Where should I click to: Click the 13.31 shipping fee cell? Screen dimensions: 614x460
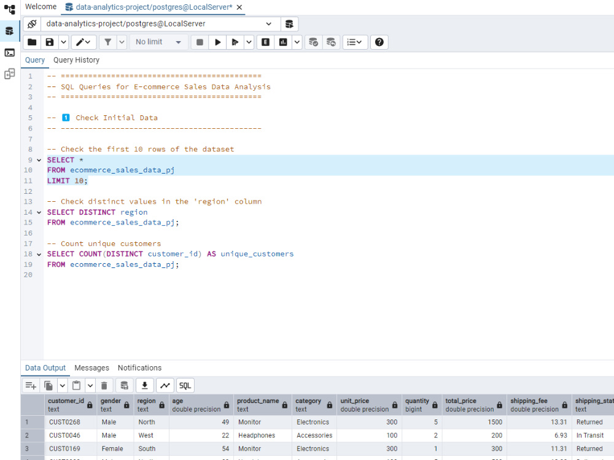point(539,422)
